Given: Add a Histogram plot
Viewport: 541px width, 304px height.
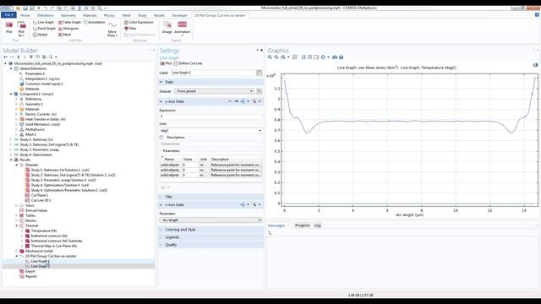Looking at the screenshot, I should coord(68,29).
